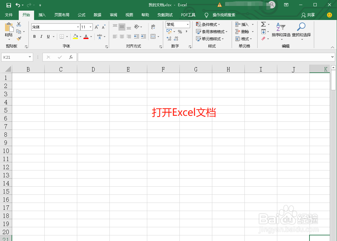Open the number format dropdown (常规)
This screenshot has width=337, height=241.
coord(188,24)
